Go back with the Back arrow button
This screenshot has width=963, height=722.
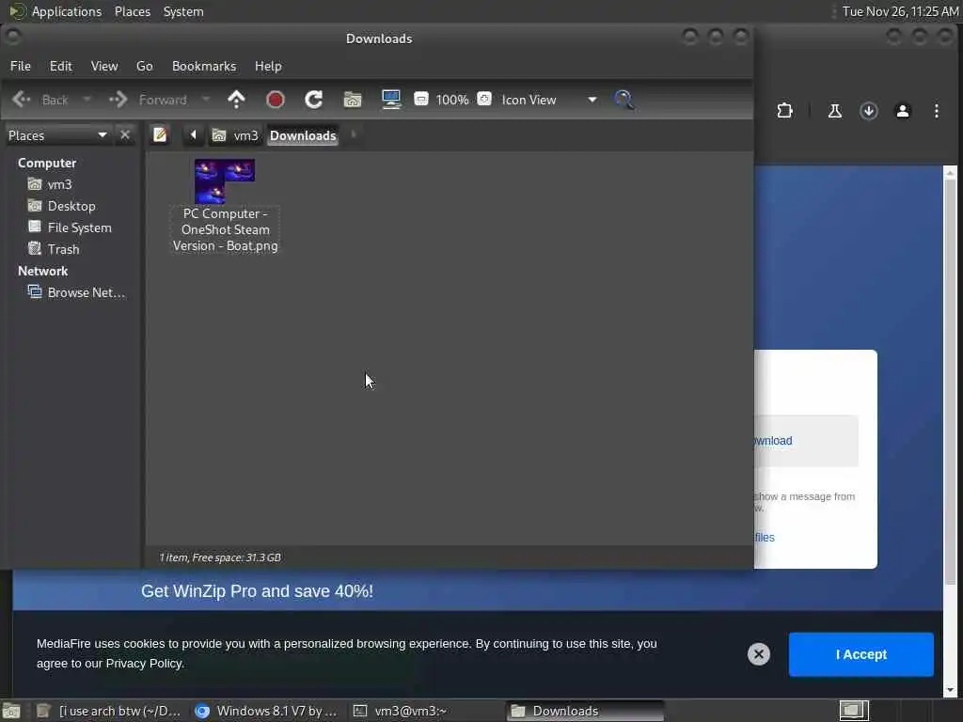[39, 100]
